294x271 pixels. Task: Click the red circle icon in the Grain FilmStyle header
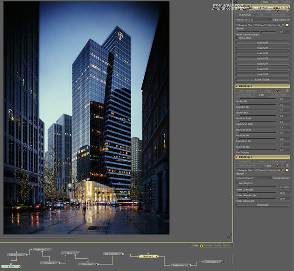(282, 91)
